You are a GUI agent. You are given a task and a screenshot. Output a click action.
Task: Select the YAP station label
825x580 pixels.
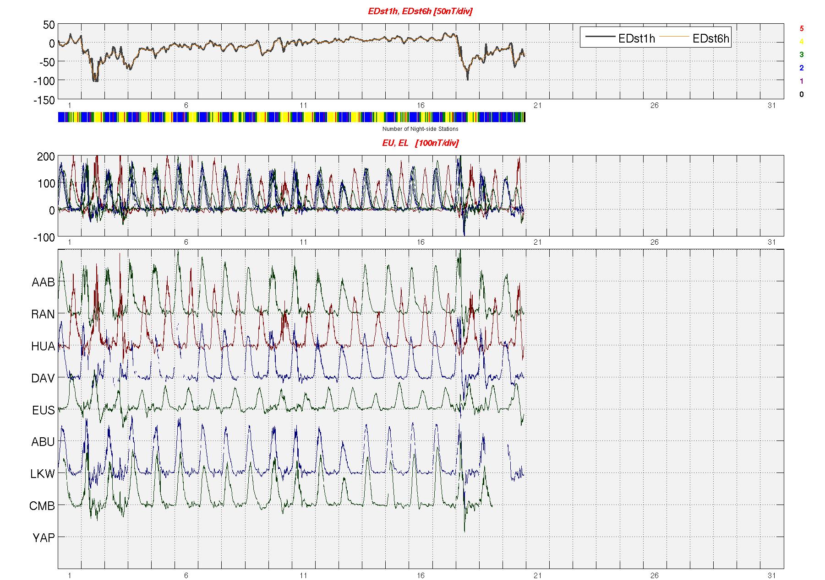(x=44, y=538)
